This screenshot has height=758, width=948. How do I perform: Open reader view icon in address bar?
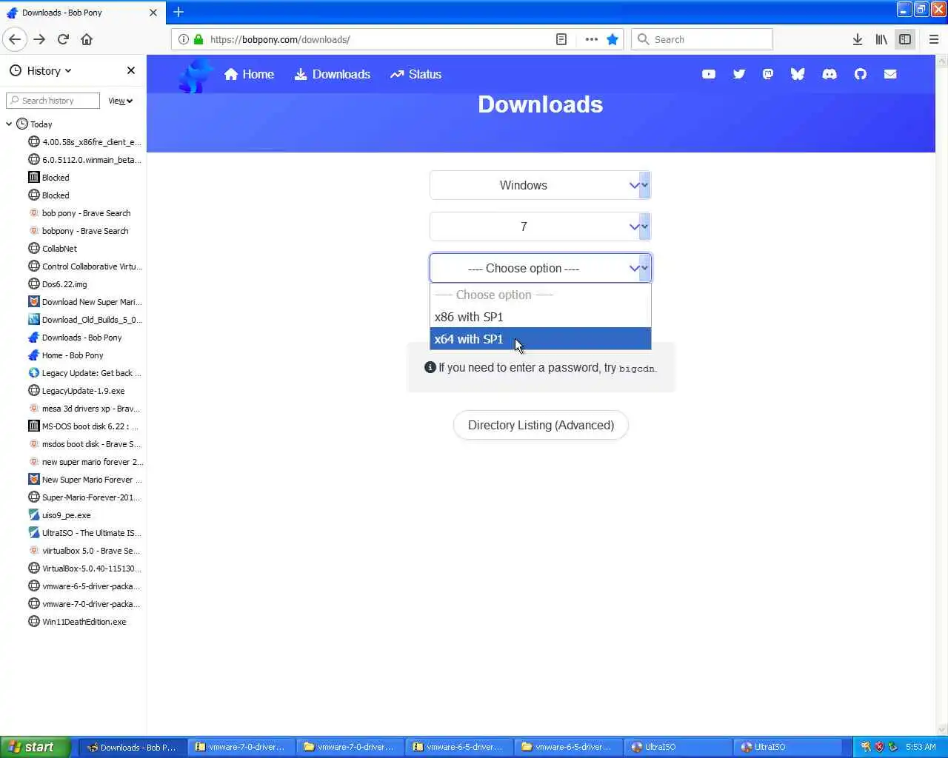point(561,39)
